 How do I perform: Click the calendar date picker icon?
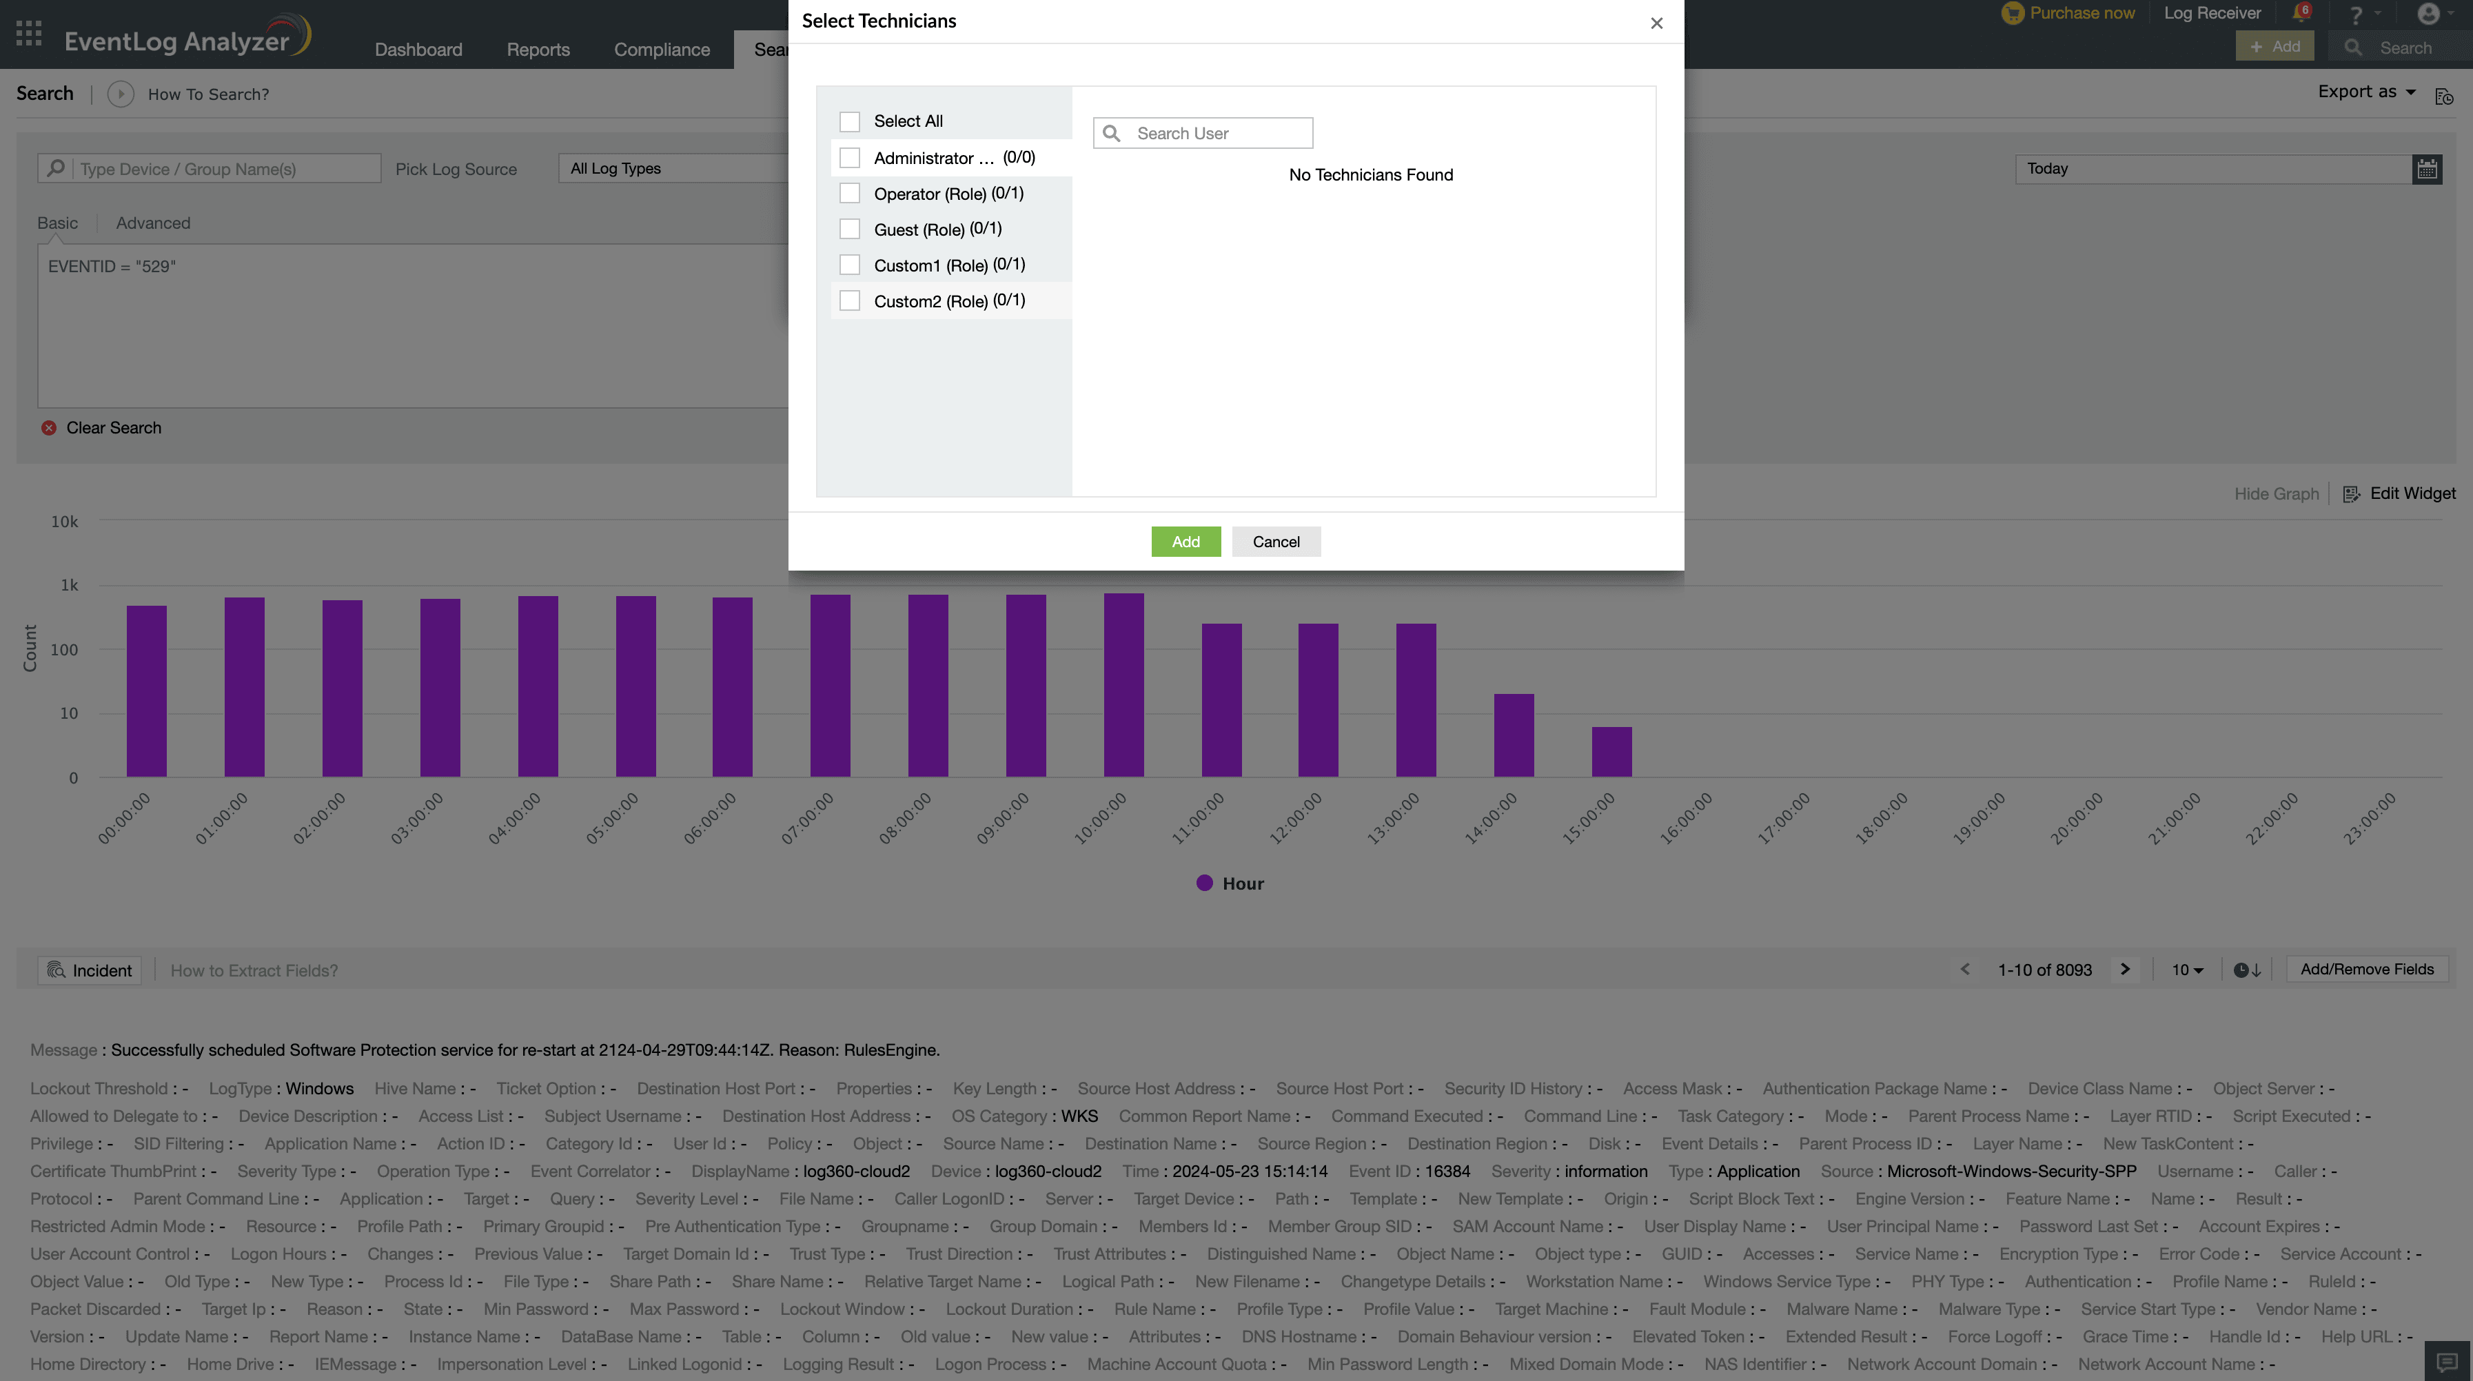point(2427,169)
